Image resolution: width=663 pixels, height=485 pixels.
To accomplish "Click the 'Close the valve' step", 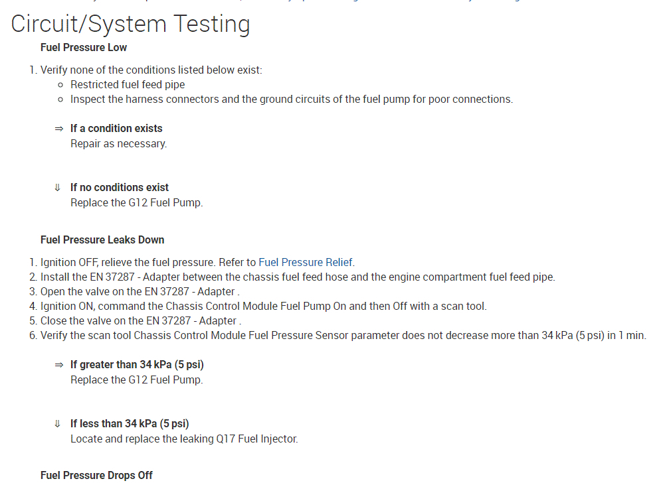I will (x=140, y=320).
